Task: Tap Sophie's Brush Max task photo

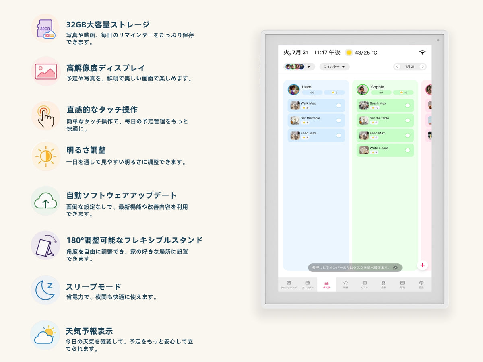Action: click(x=364, y=105)
